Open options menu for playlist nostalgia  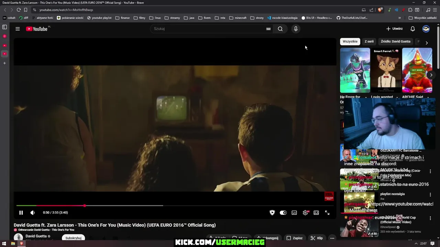coord(430,195)
